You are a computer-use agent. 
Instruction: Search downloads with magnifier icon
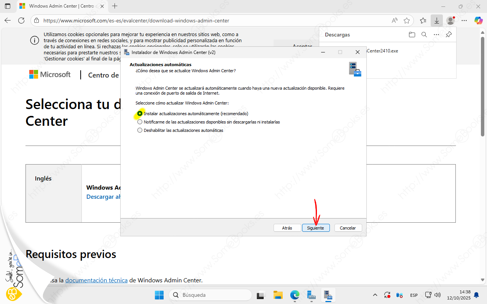point(424,35)
